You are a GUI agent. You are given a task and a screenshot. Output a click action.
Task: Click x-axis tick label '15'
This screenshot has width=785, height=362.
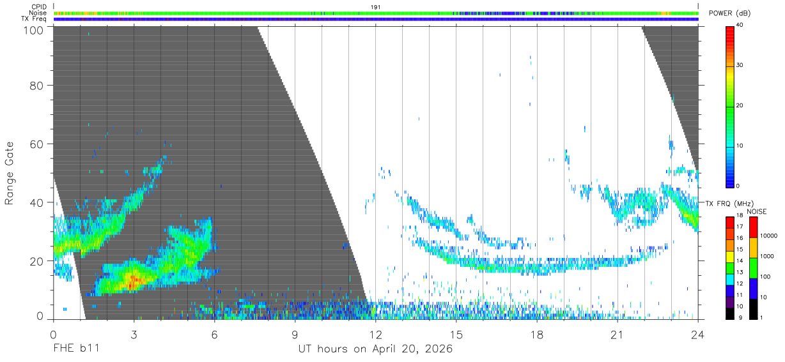[456, 335]
